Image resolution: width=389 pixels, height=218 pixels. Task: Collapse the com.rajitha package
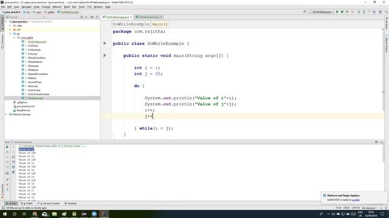click(15, 38)
